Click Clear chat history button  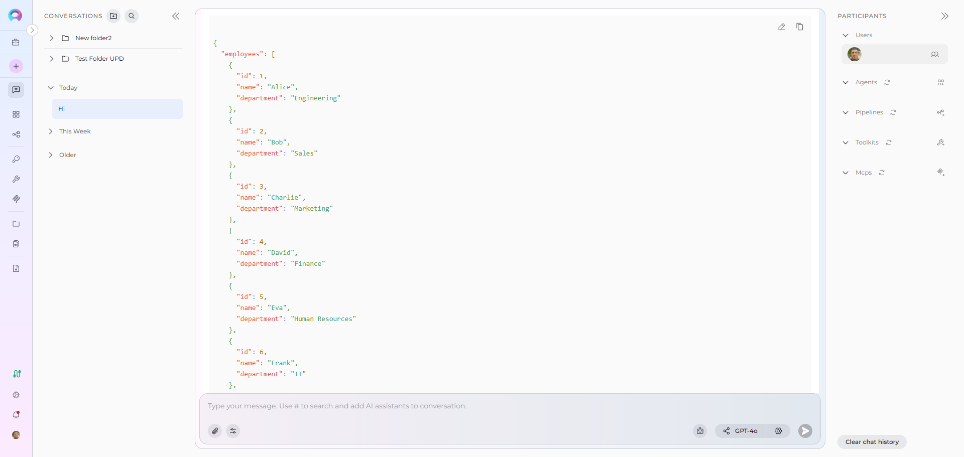[x=872, y=442]
